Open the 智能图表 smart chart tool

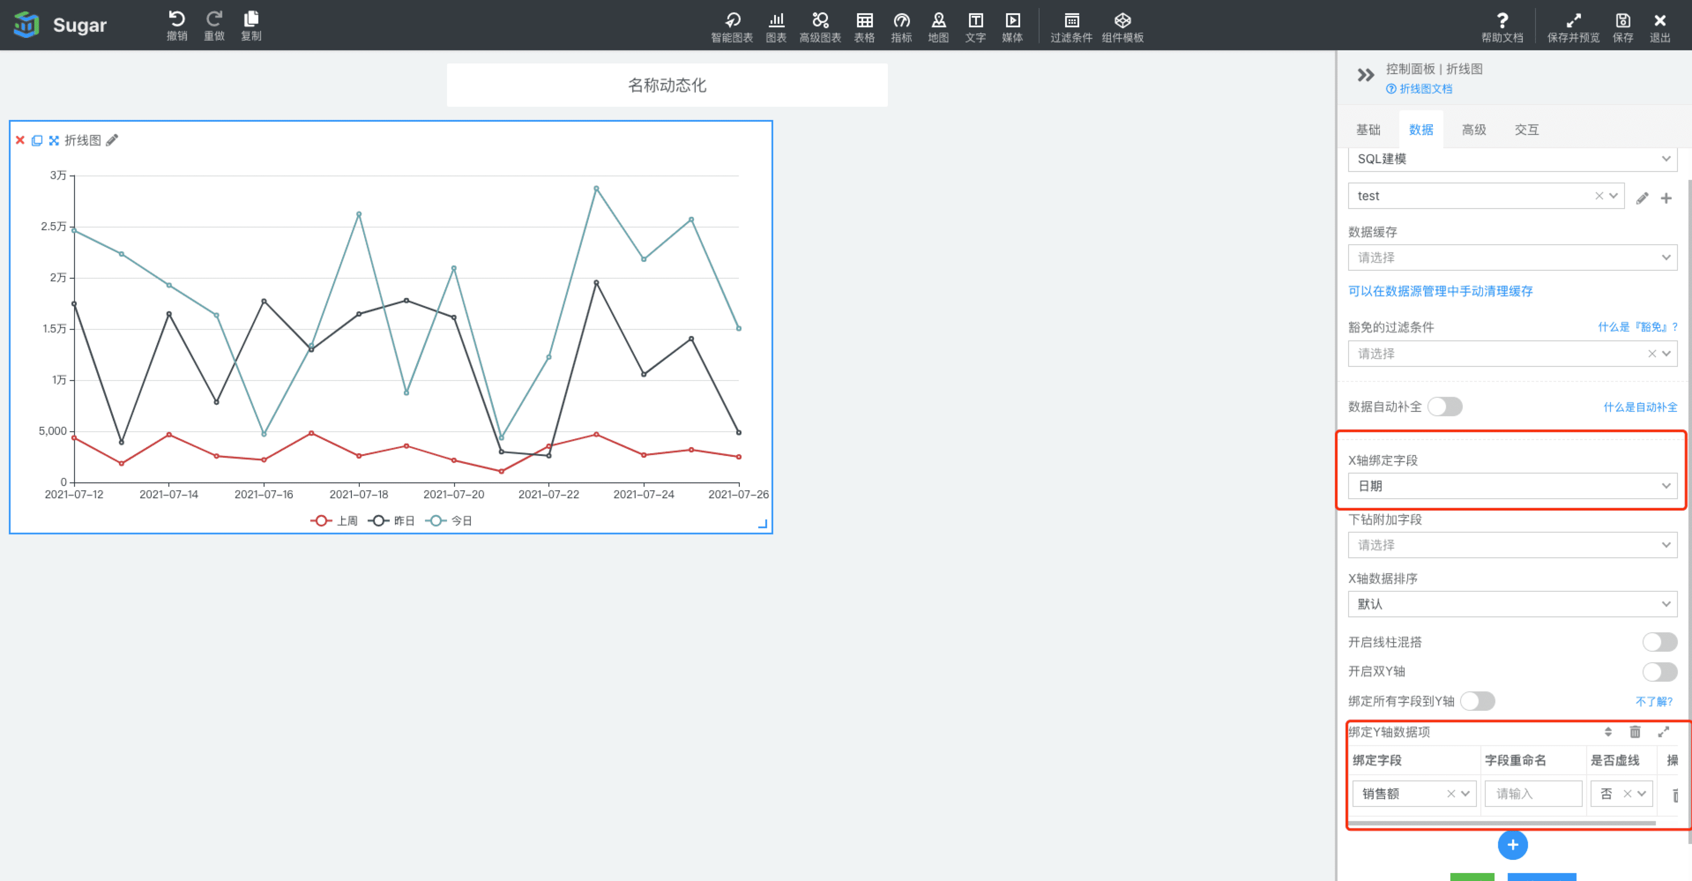tap(732, 28)
